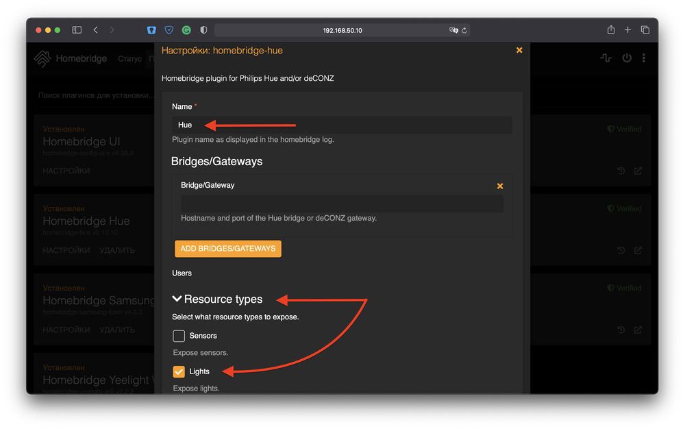
Task: Close the homebridge-hue settings dialog
Action: tap(519, 50)
